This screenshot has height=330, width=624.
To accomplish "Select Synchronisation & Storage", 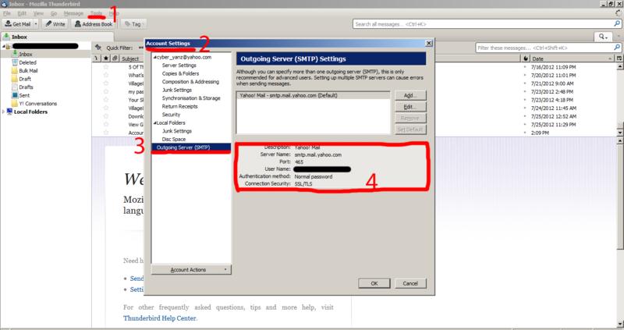I will point(191,98).
